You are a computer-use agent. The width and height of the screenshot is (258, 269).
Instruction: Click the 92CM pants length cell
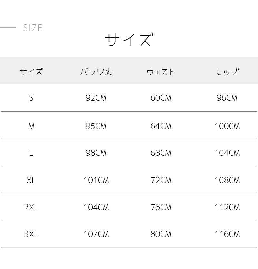point(96,98)
